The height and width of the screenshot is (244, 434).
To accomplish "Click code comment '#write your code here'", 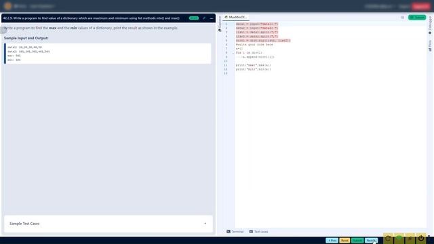I will [254, 45].
